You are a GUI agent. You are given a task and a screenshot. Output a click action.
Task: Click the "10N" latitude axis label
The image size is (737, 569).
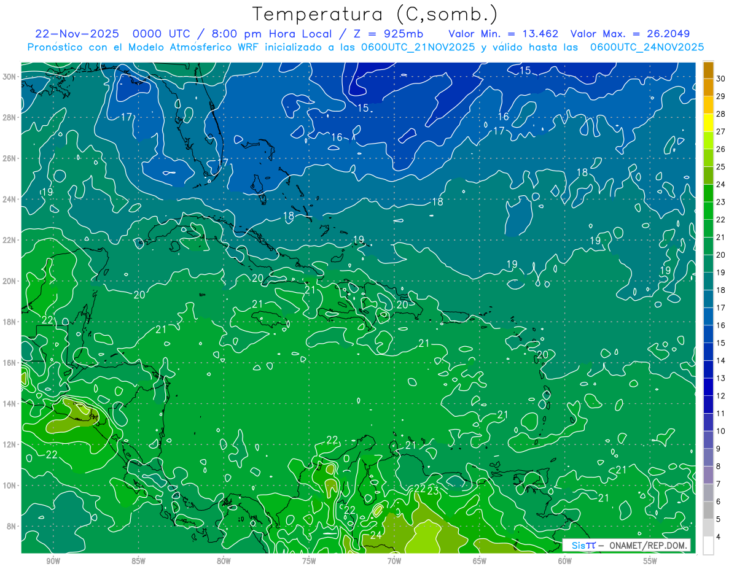(x=10, y=486)
